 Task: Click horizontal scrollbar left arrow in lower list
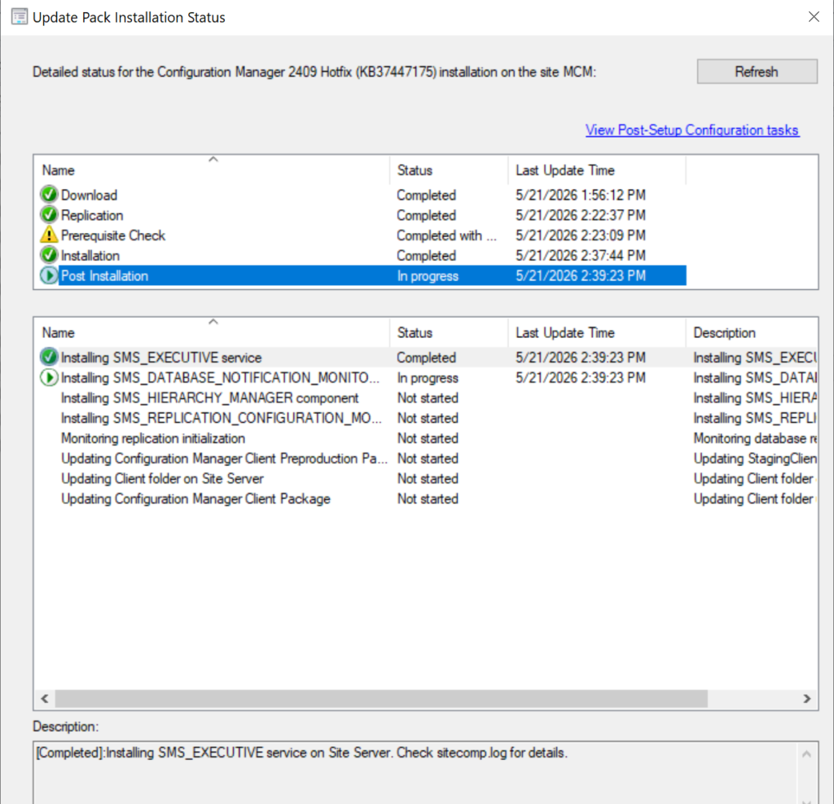[x=45, y=699]
